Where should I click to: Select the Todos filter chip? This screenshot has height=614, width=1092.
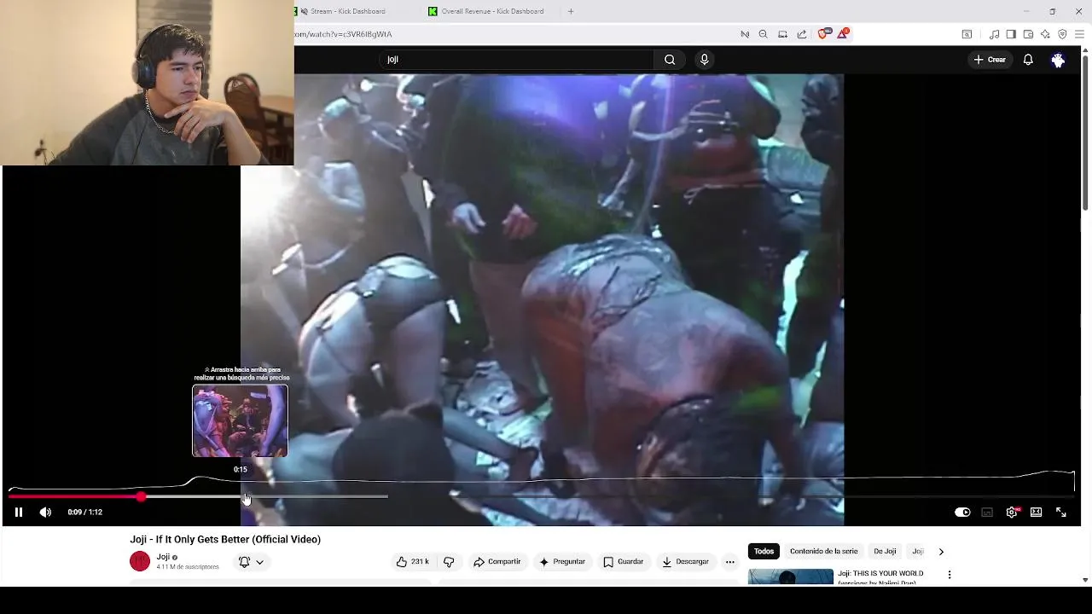pyautogui.click(x=764, y=552)
